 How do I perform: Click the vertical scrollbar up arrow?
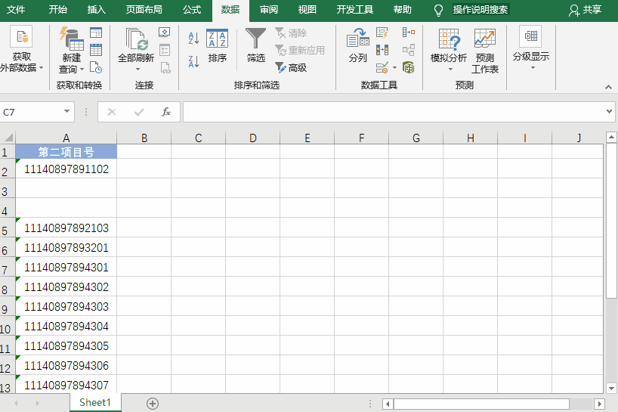(x=611, y=137)
